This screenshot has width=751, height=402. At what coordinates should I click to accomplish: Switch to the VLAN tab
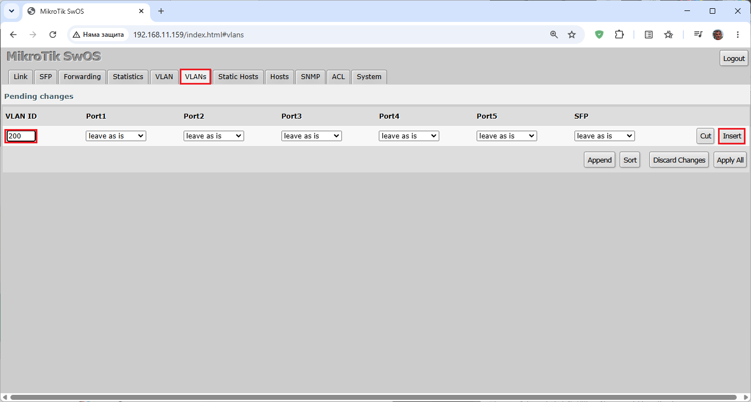164,77
